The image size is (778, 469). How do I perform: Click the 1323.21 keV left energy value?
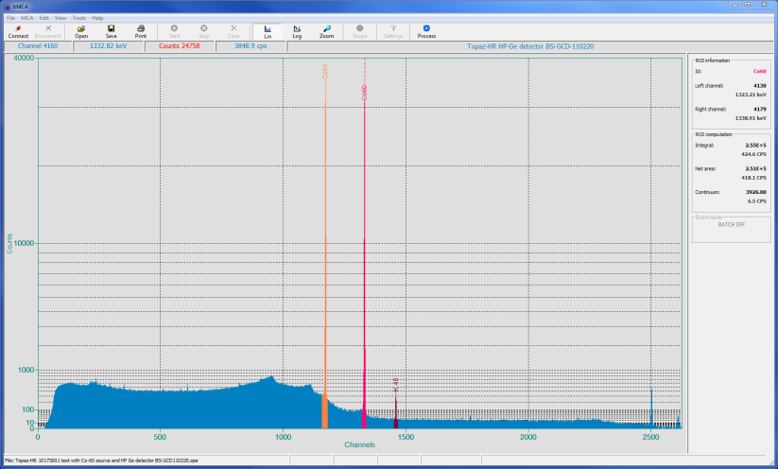[x=751, y=95]
